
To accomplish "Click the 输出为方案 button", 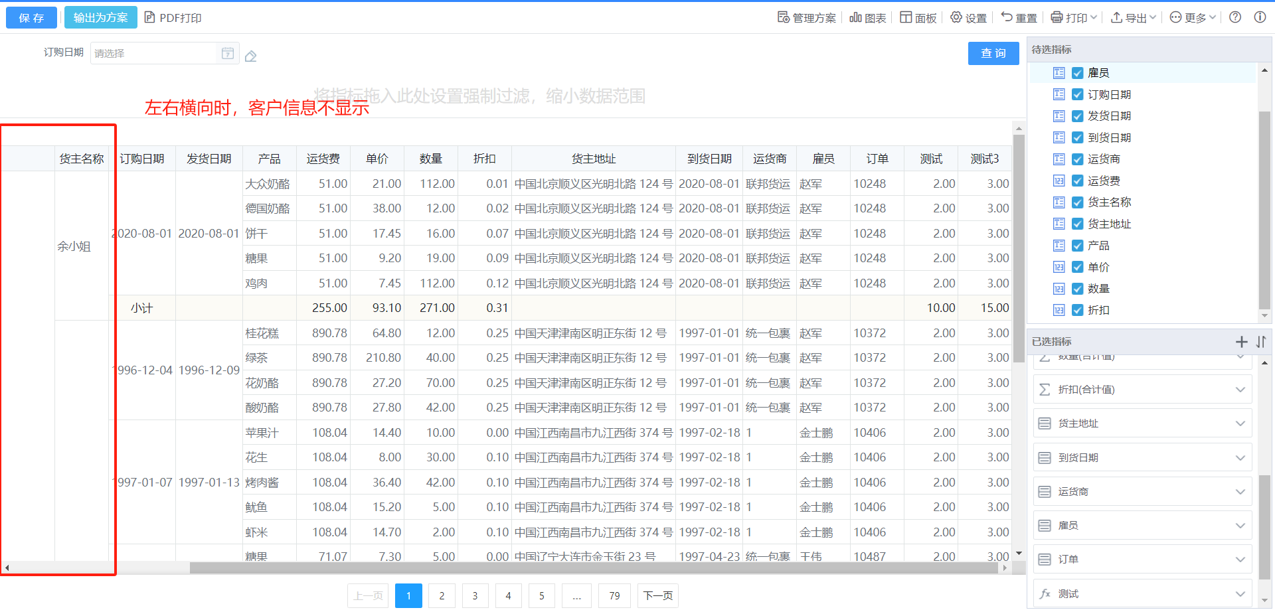I will (101, 18).
